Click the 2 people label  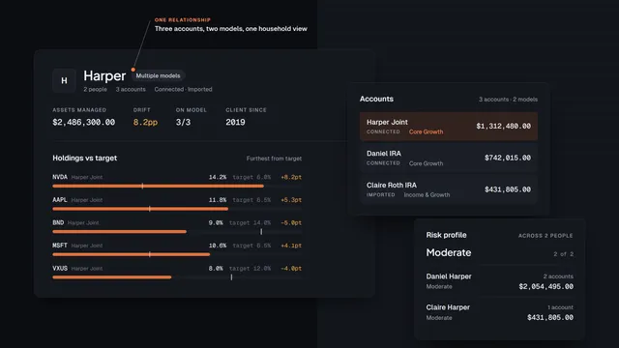(x=95, y=90)
